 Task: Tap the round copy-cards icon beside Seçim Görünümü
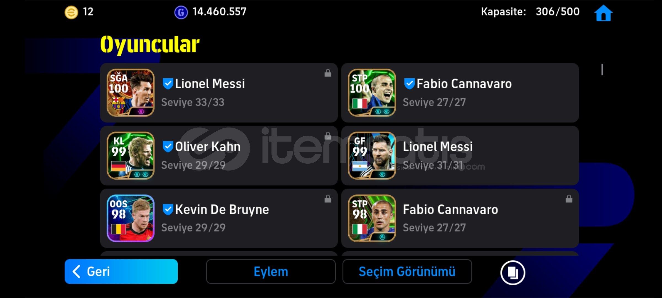point(512,272)
